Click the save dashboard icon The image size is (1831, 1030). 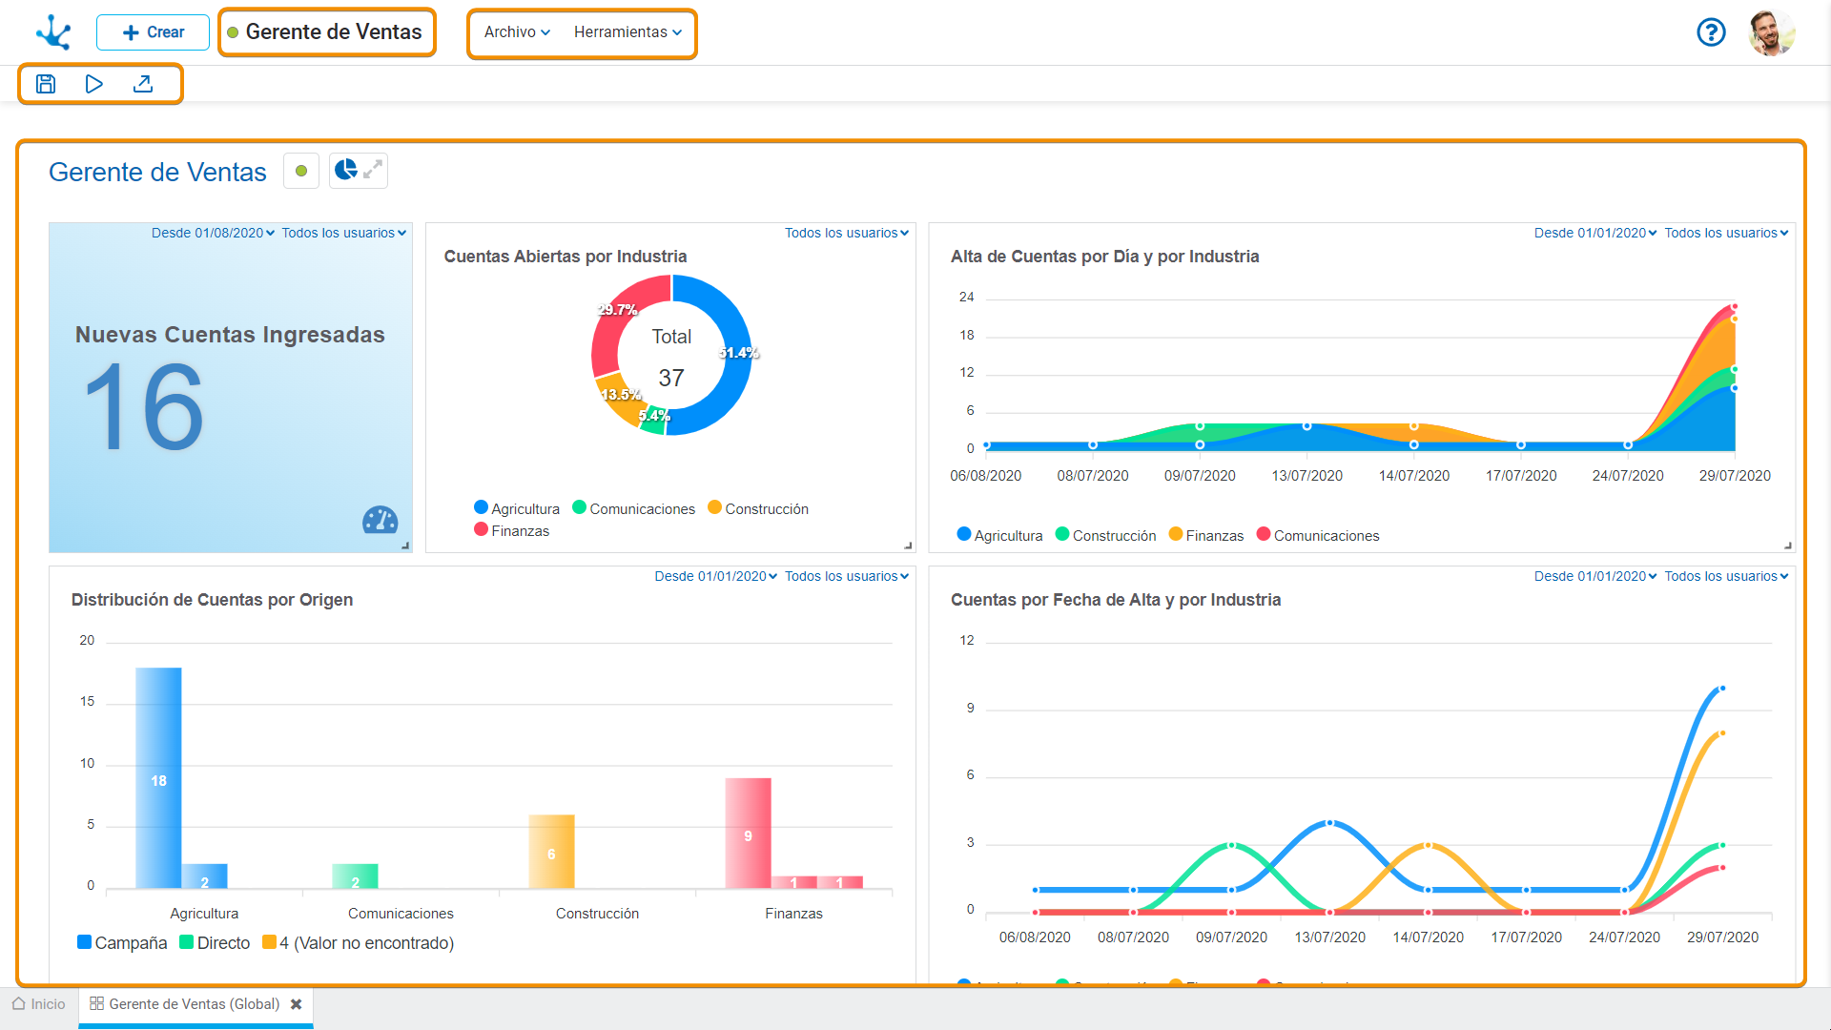pos(46,84)
